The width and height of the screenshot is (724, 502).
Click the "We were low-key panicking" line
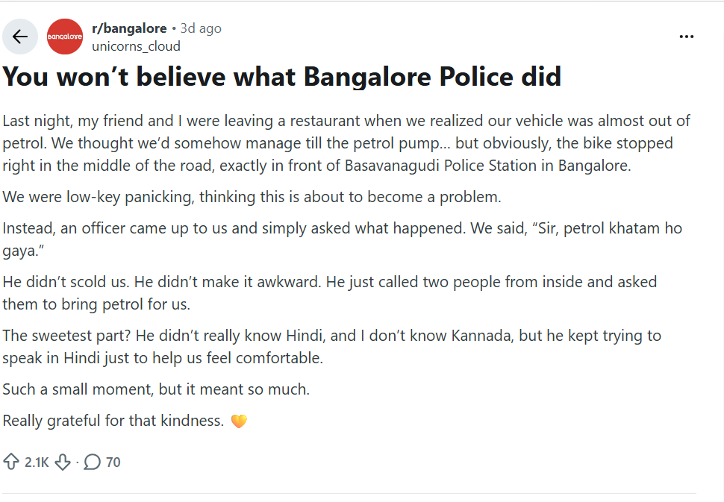click(251, 198)
